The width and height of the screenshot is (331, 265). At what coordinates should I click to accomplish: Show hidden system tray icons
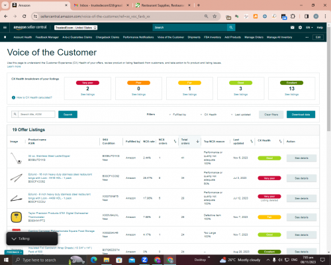pyautogui.click(x=268, y=260)
